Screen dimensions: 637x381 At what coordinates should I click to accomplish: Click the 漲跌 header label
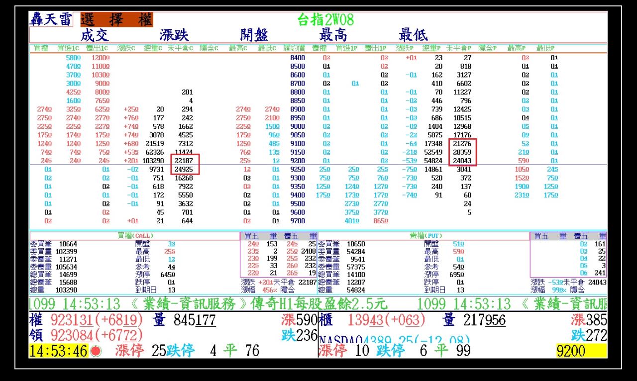point(174,35)
